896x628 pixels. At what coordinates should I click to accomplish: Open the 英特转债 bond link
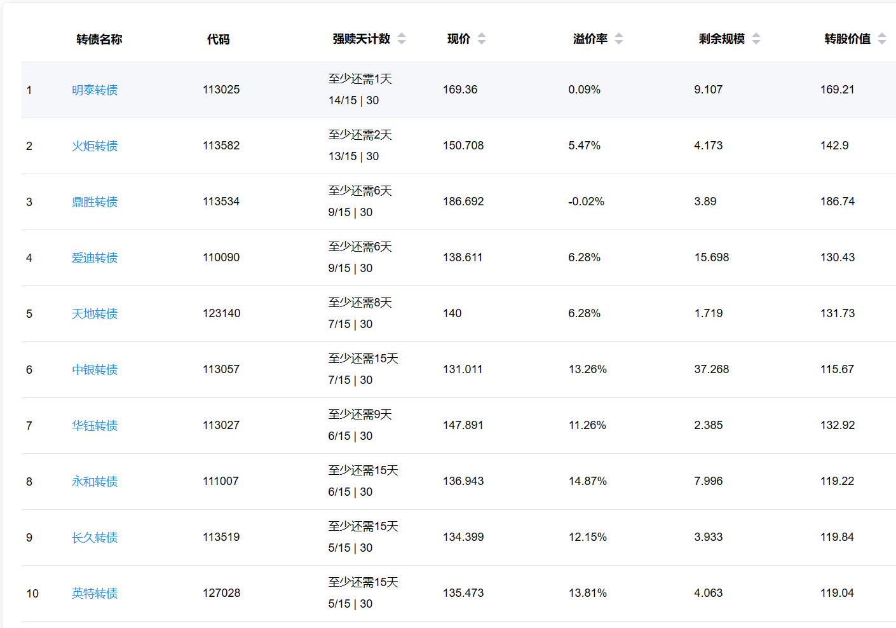[95, 594]
